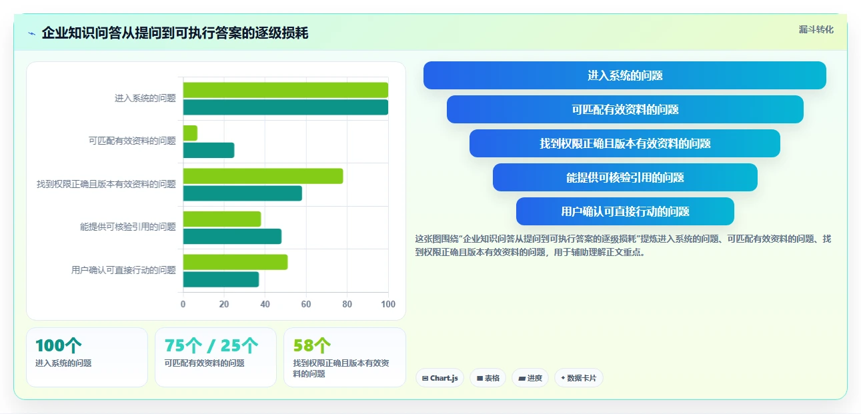Click the description paragraph starting 这张图围绕

tap(624, 245)
